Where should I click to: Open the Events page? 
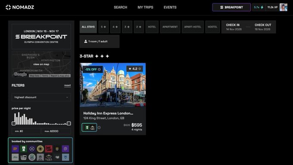click(170, 7)
